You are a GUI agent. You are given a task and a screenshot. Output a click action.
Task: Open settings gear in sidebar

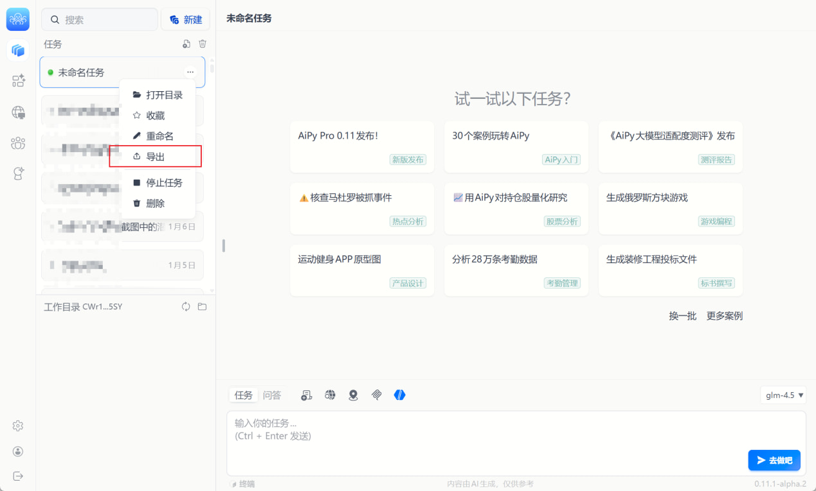pyautogui.click(x=18, y=426)
